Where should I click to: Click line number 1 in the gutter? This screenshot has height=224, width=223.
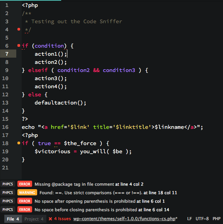pos(7,5)
